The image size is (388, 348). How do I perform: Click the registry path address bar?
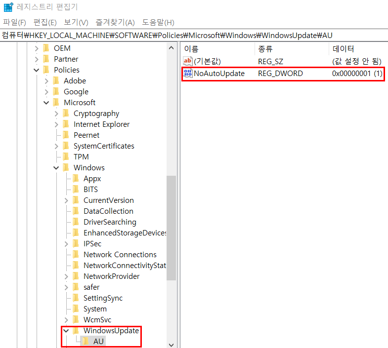tap(194, 36)
